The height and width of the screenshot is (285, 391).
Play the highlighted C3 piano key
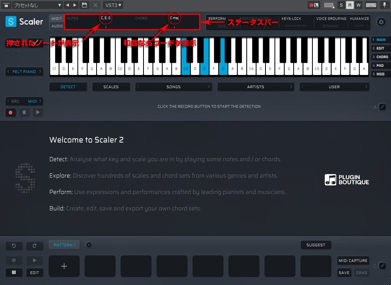[x=185, y=68]
